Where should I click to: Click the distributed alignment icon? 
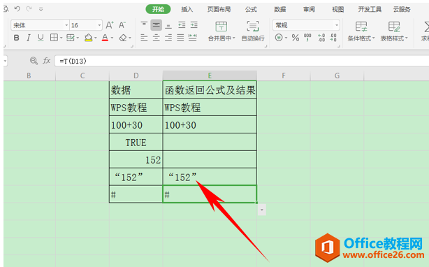coord(193,38)
